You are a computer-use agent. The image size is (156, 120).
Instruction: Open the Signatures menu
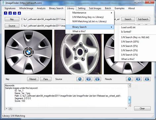click(10, 8)
